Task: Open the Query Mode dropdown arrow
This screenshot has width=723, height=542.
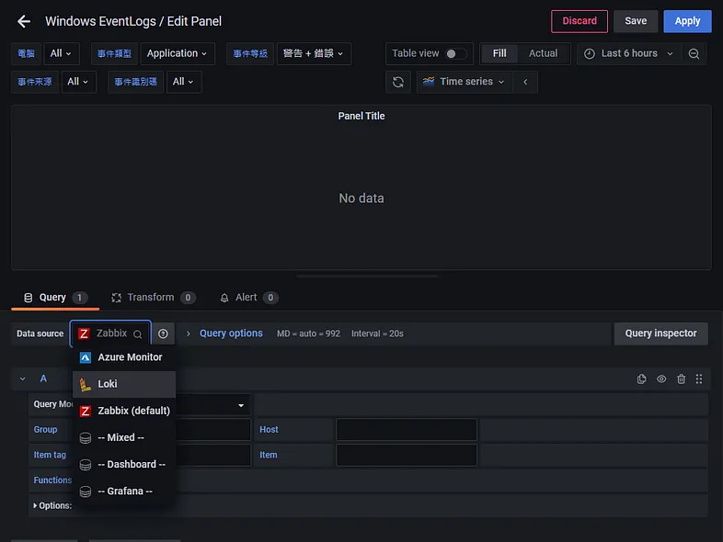Action: coord(241,405)
